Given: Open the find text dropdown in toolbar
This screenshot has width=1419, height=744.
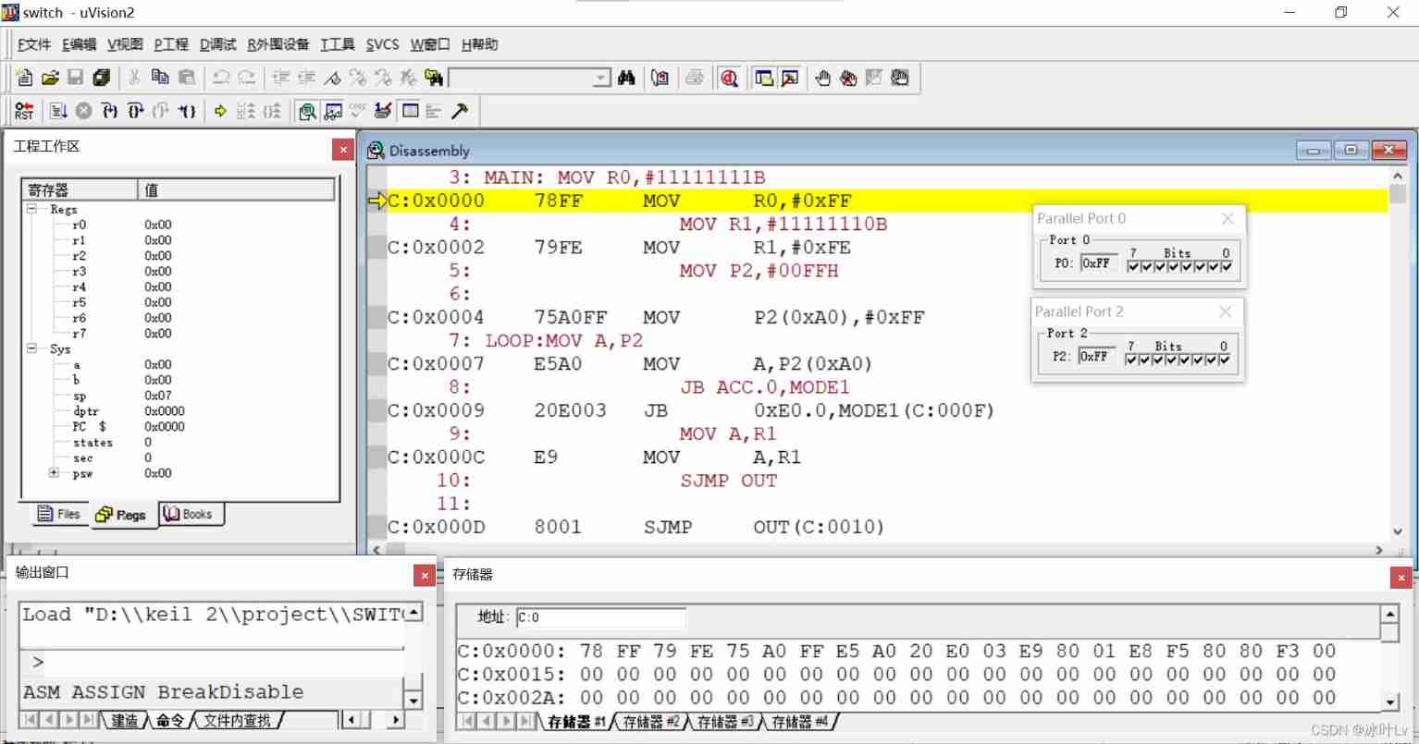Looking at the screenshot, I should click(x=601, y=79).
